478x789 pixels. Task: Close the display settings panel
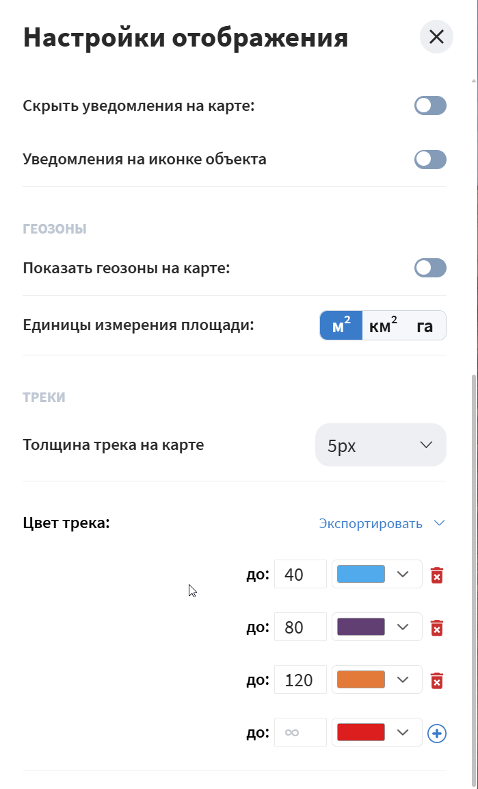pos(436,37)
